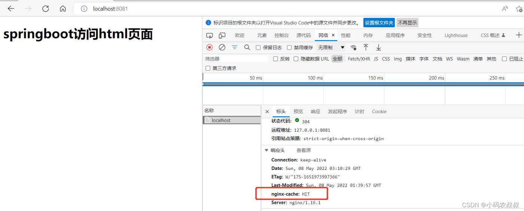Open the 无限制 throttling dropdown
This screenshot has height=211, width=524.
(331, 48)
